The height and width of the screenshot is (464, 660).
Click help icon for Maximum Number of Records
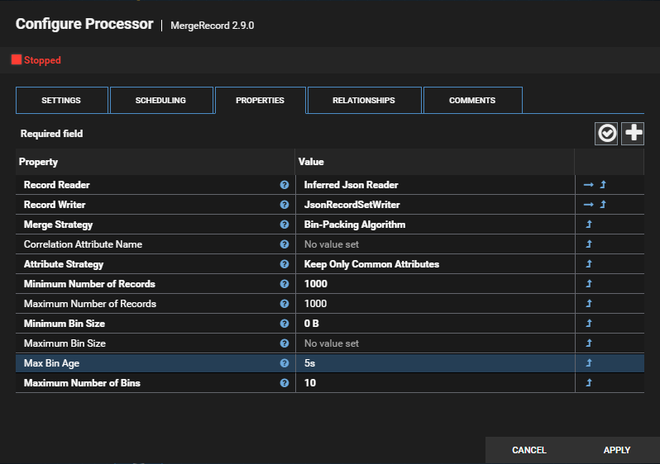point(285,304)
